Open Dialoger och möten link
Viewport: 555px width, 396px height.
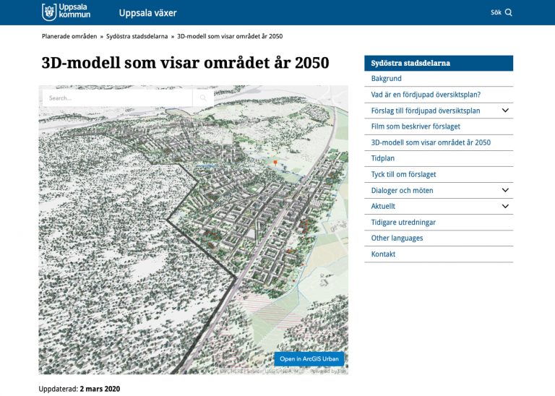[402, 190]
